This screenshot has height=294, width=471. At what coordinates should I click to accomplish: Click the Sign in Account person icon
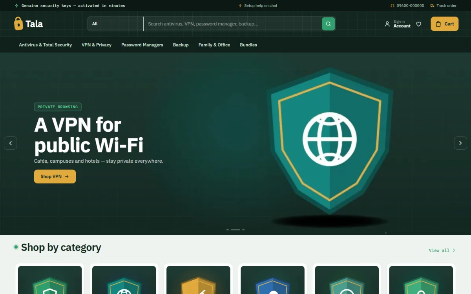(x=387, y=24)
